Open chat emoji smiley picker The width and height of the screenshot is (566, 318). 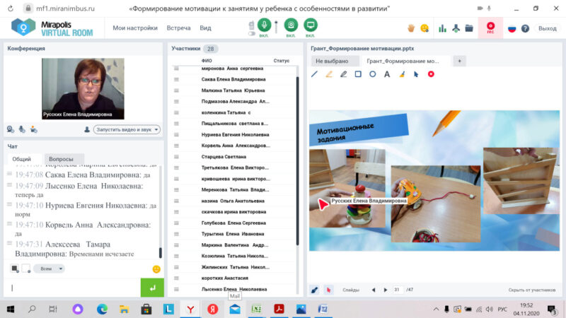[156, 269]
